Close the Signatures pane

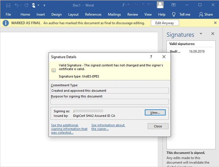pos(213,34)
